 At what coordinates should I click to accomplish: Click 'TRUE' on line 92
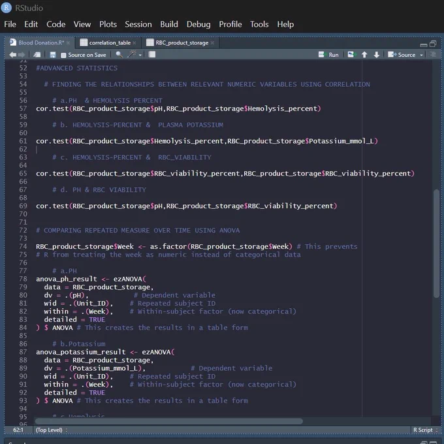[x=97, y=393]
